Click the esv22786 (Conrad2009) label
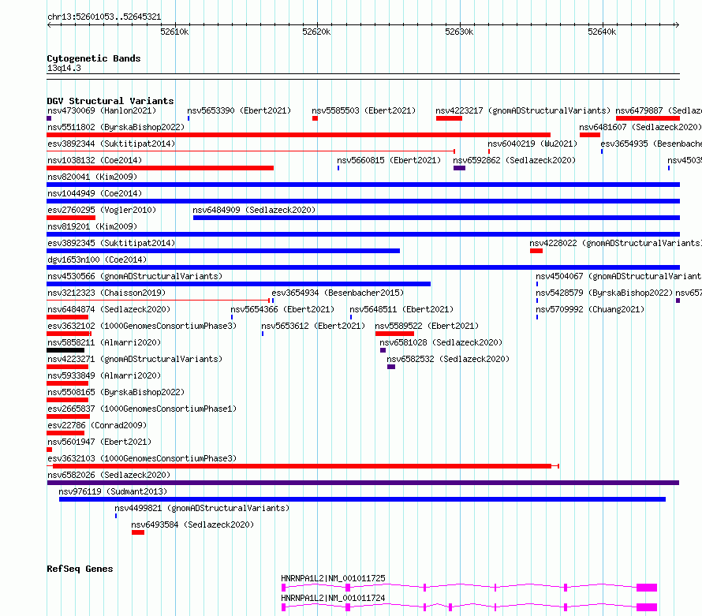 click(x=97, y=425)
